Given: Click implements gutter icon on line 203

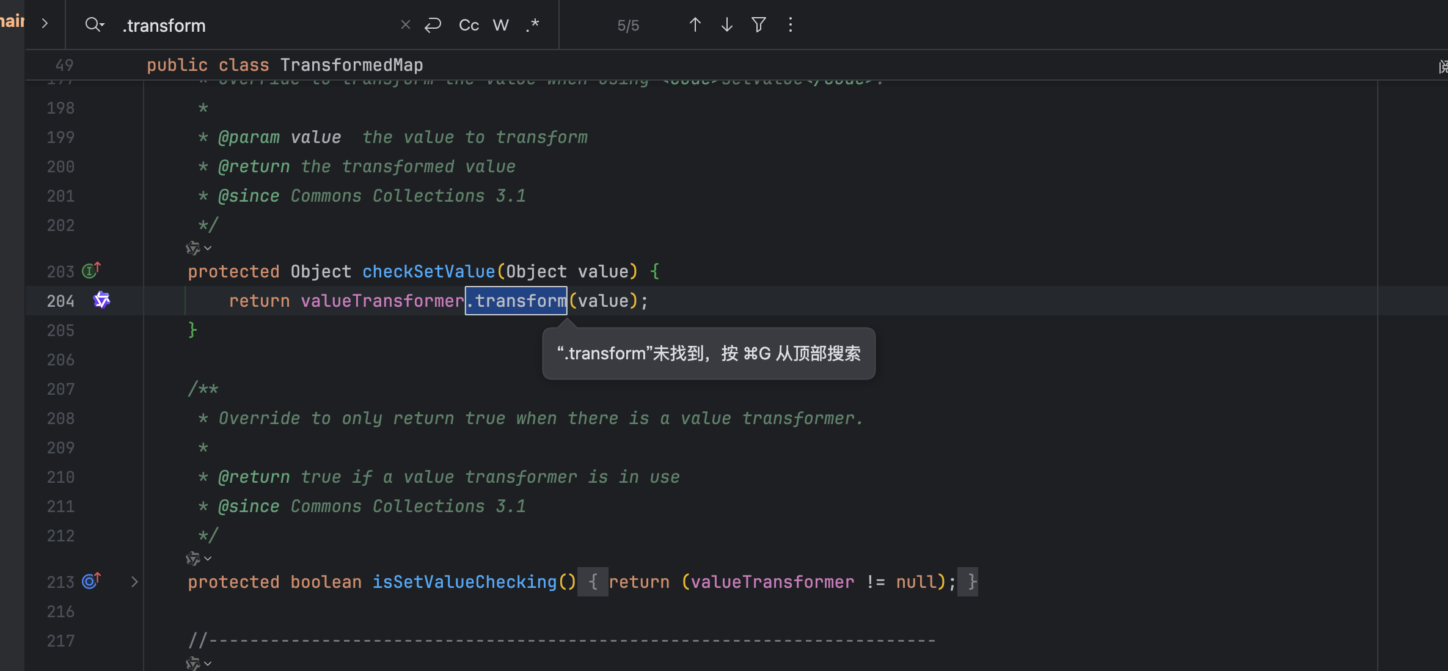Looking at the screenshot, I should pos(91,271).
